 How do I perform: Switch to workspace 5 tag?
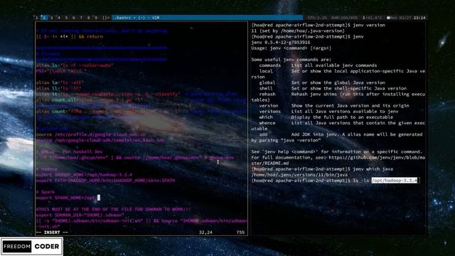(x=66, y=18)
